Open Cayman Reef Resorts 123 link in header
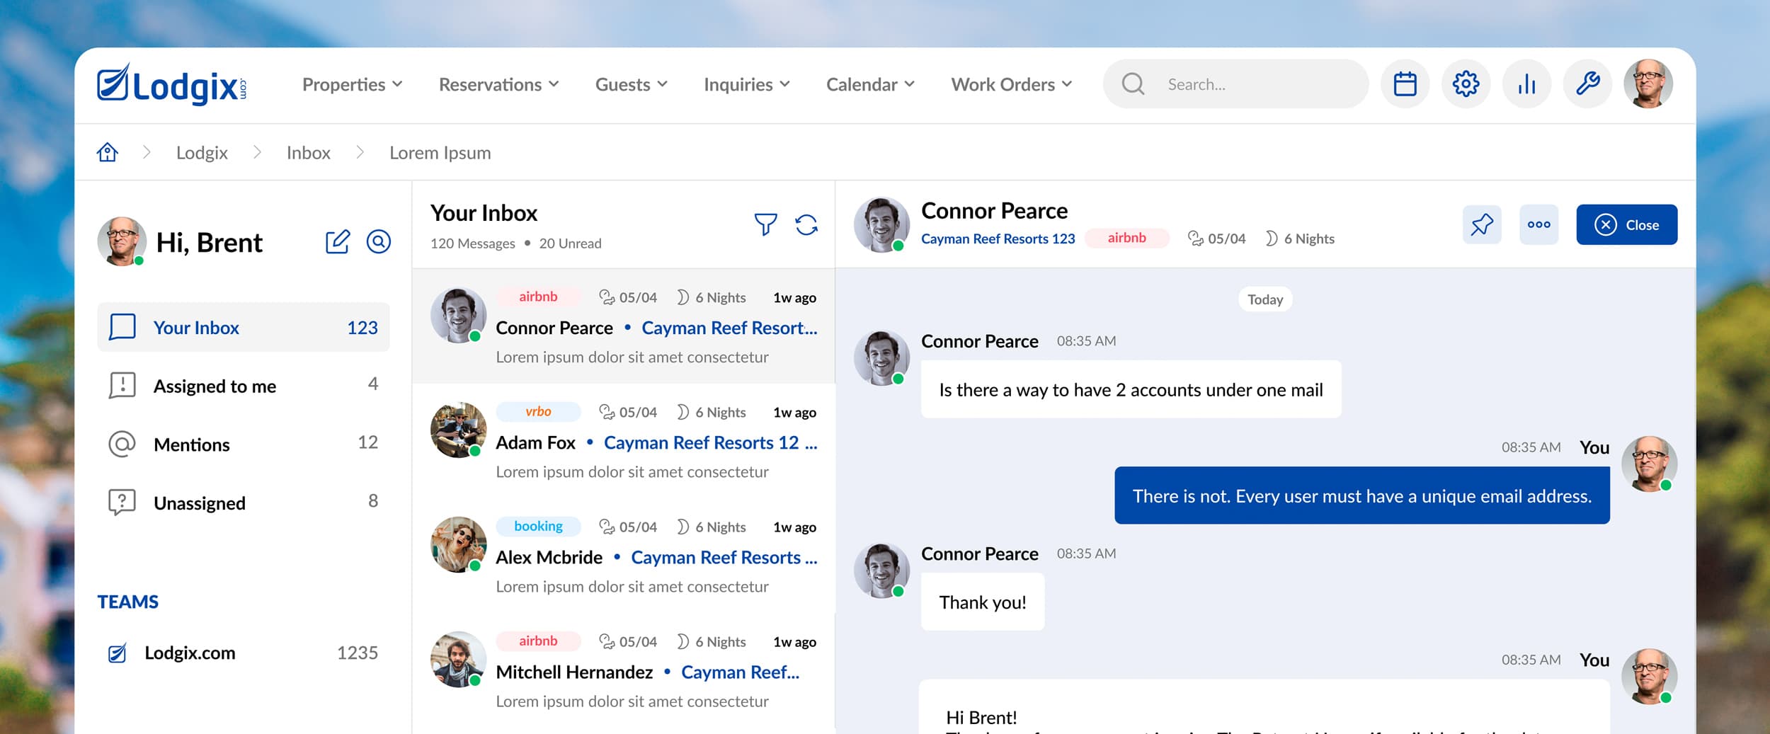Viewport: 1770px width, 734px height. click(998, 239)
